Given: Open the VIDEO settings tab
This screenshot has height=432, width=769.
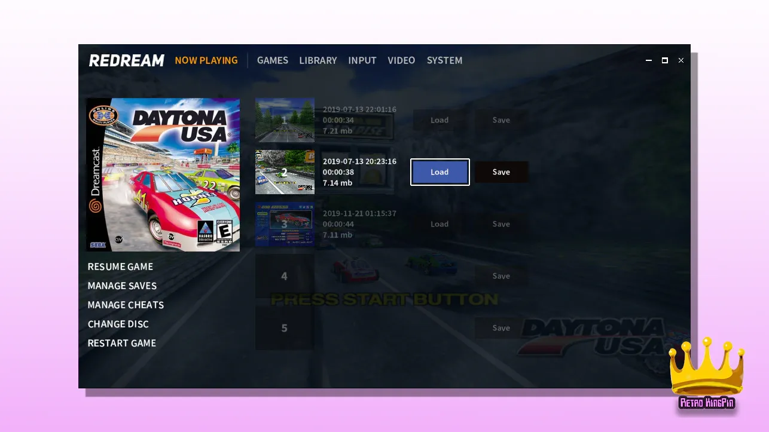Looking at the screenshot, I should click(401, 60).
